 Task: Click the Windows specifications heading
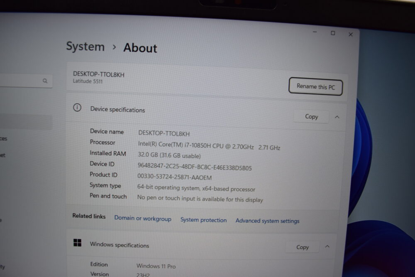pos(120,245)
